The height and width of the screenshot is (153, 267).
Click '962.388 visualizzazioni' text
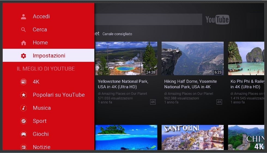click(x=181, y=98)
